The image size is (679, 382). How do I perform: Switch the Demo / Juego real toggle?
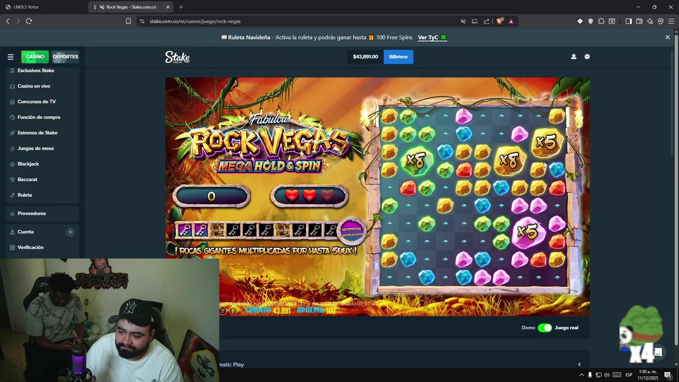[545, 328]
